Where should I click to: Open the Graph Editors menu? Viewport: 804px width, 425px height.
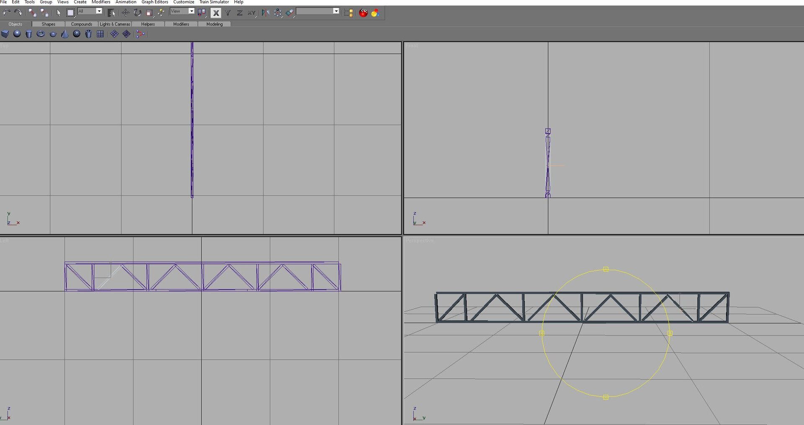[155, 2]
